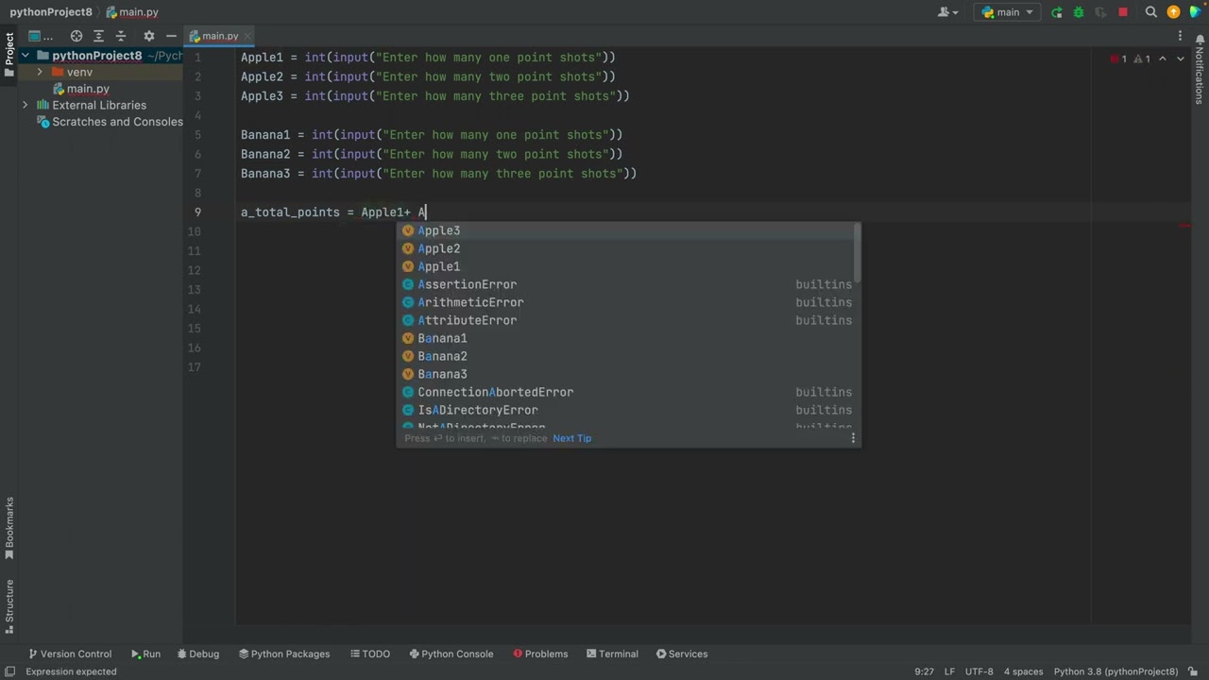Open Search Everywhere magnifier icon
This screenshot has width=1209, height=680.
point(1151,12)
